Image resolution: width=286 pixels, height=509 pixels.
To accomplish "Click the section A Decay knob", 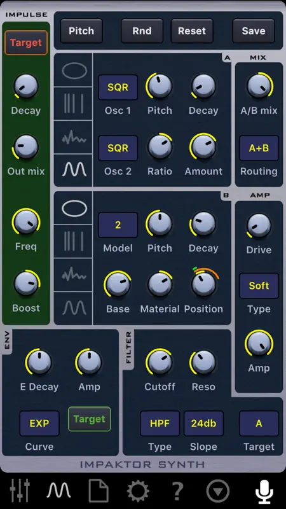I will pyautogui.click(x=203, y=87).
